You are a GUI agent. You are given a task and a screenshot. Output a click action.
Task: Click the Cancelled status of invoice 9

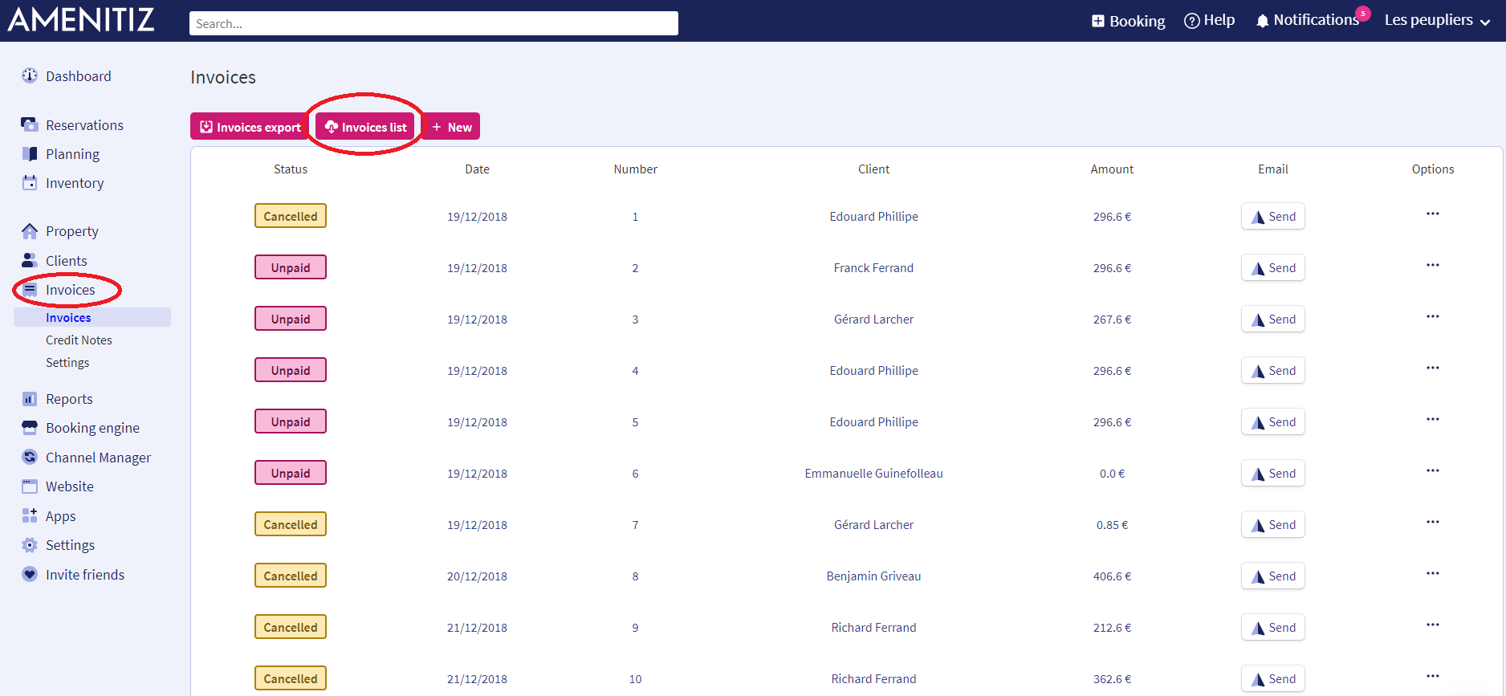(291, 627)
